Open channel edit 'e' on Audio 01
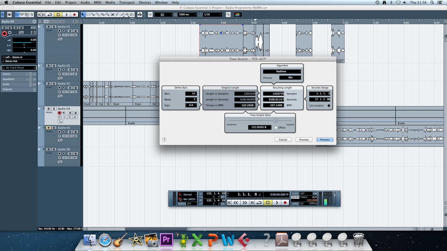 click(60, 35)
